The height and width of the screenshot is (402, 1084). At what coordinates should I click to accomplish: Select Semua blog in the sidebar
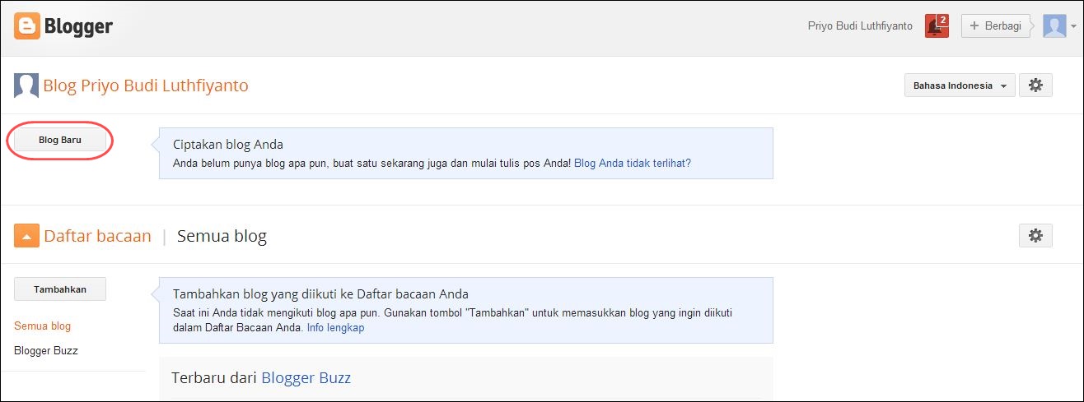click(43, 326)
